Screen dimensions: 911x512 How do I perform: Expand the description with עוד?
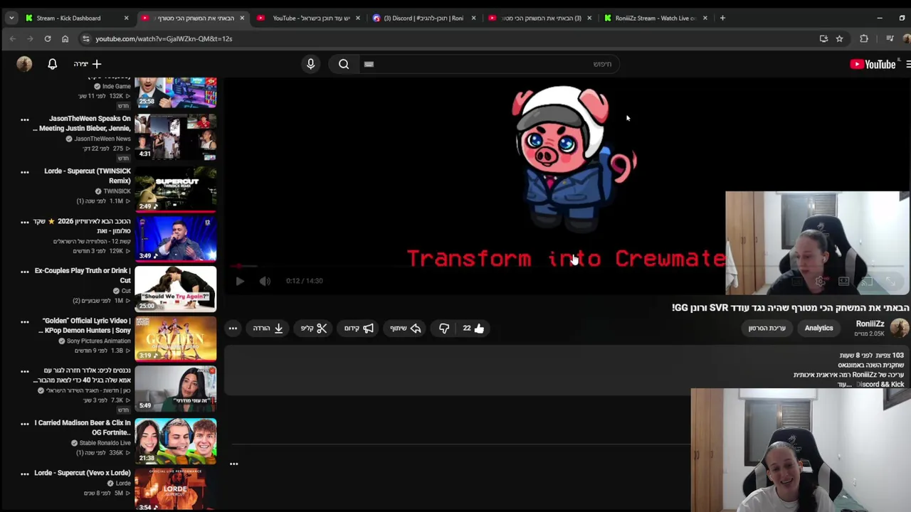click(844, 385)
